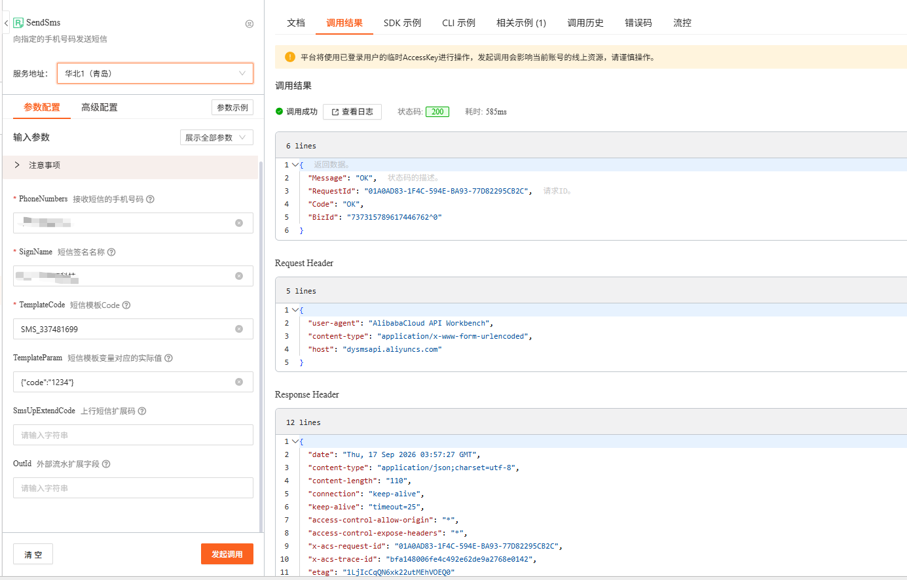Clear the TemplateCode field with its X icon

coord(239,329)
